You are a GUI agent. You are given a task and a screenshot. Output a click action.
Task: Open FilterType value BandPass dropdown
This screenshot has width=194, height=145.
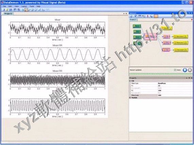tap(175, 83)
